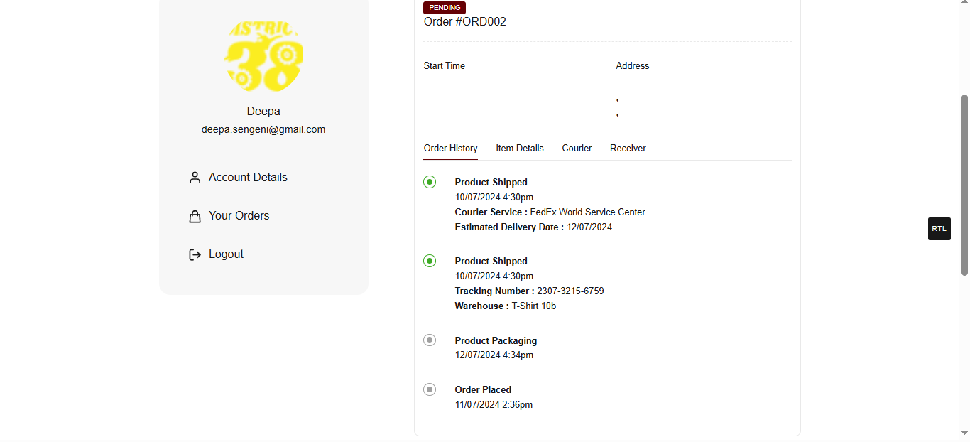
Task: Click the PENDING status badge
Action: click(x=445, y=8)
